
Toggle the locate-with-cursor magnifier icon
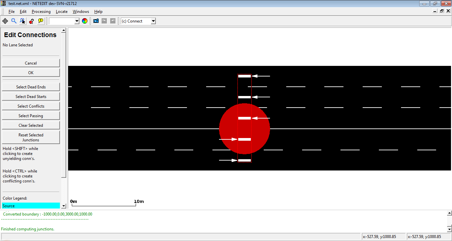coord(23,21)
